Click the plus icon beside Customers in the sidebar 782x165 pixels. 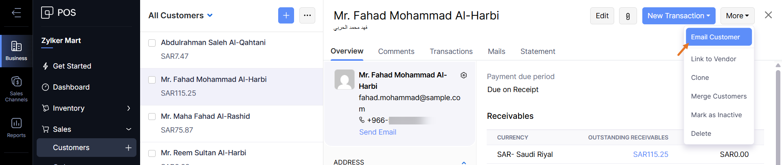(x=128, y=148)
